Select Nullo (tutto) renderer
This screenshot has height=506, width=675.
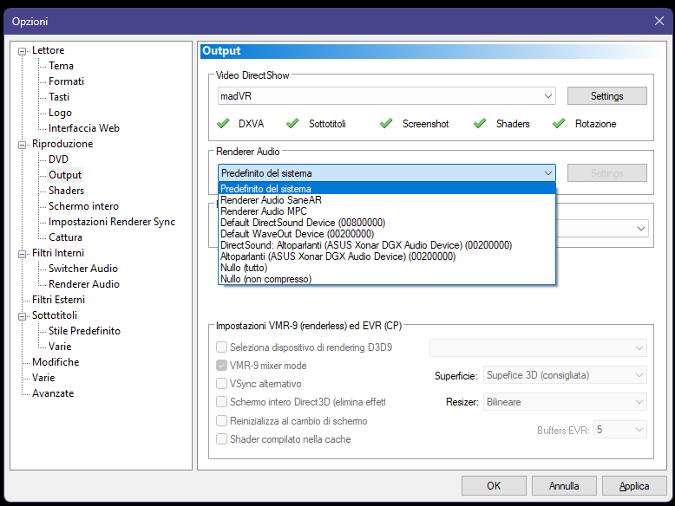pyautogui.click(x=387, y=268)
